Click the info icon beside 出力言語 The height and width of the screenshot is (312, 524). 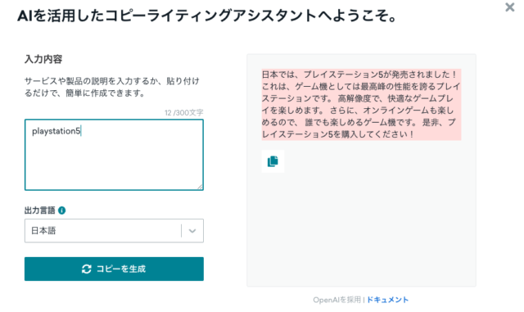62,210
